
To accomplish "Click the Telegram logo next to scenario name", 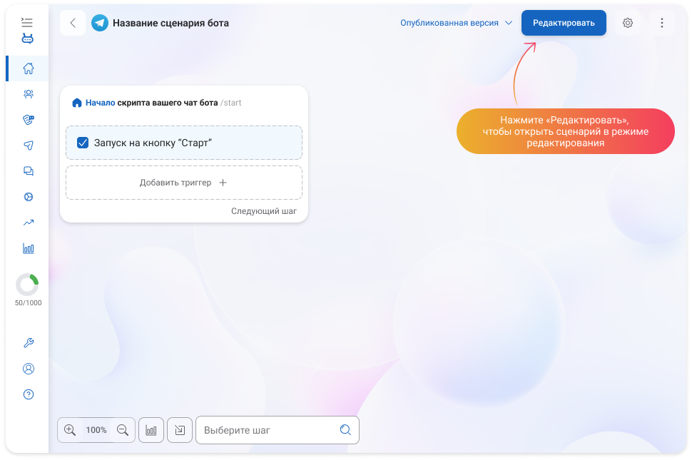I will click(100, 23).
